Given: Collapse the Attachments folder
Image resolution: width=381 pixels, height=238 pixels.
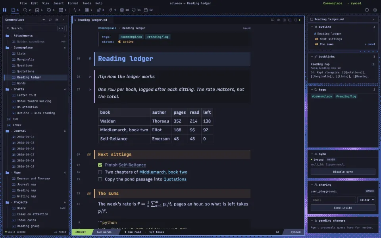Looking at the screenshot, I should tap(12, 36).
